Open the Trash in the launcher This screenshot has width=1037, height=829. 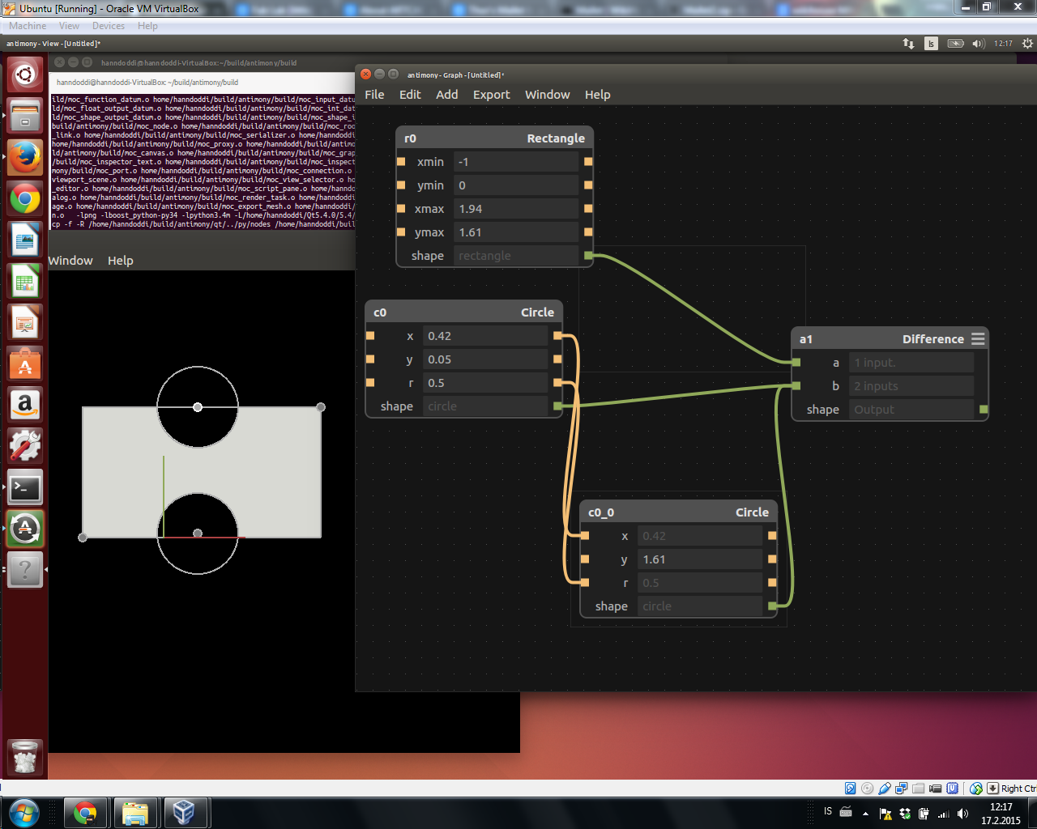click(x=25, y=757)
